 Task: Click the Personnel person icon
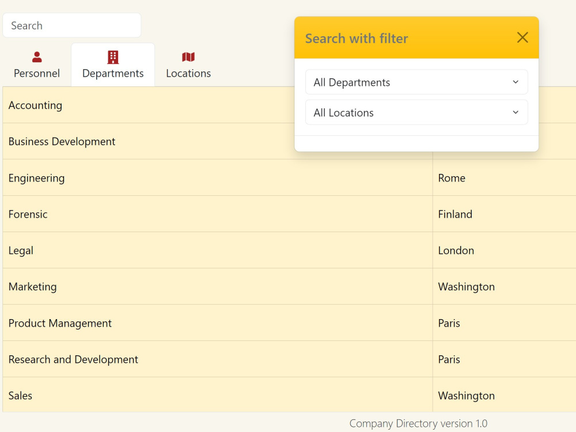37,57
